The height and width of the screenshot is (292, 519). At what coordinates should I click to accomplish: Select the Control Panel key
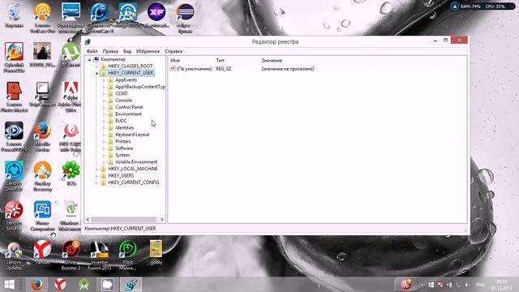coord(129,107)
